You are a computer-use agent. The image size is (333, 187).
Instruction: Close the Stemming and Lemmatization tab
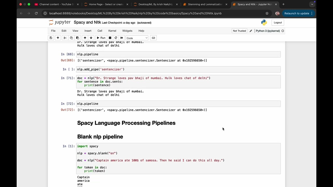[226, 4]
